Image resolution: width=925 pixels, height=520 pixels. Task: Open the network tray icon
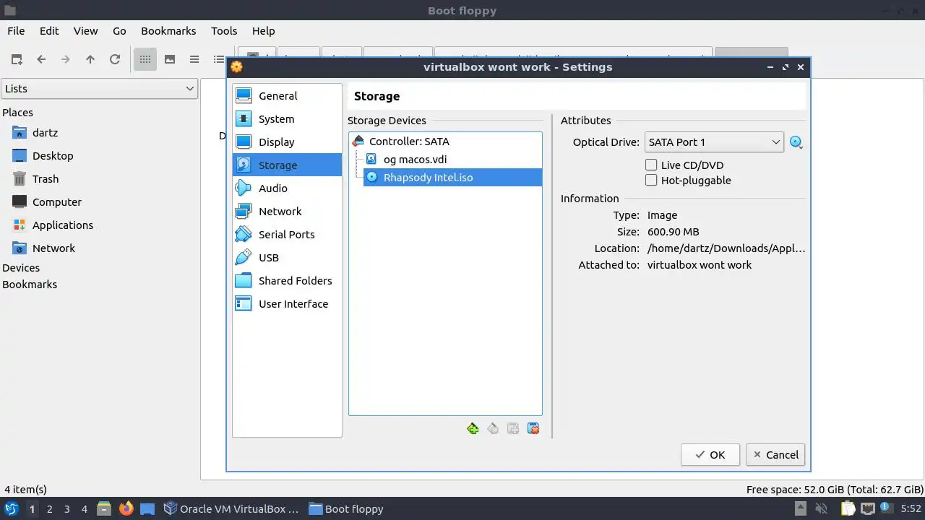[x=867, y=508]
